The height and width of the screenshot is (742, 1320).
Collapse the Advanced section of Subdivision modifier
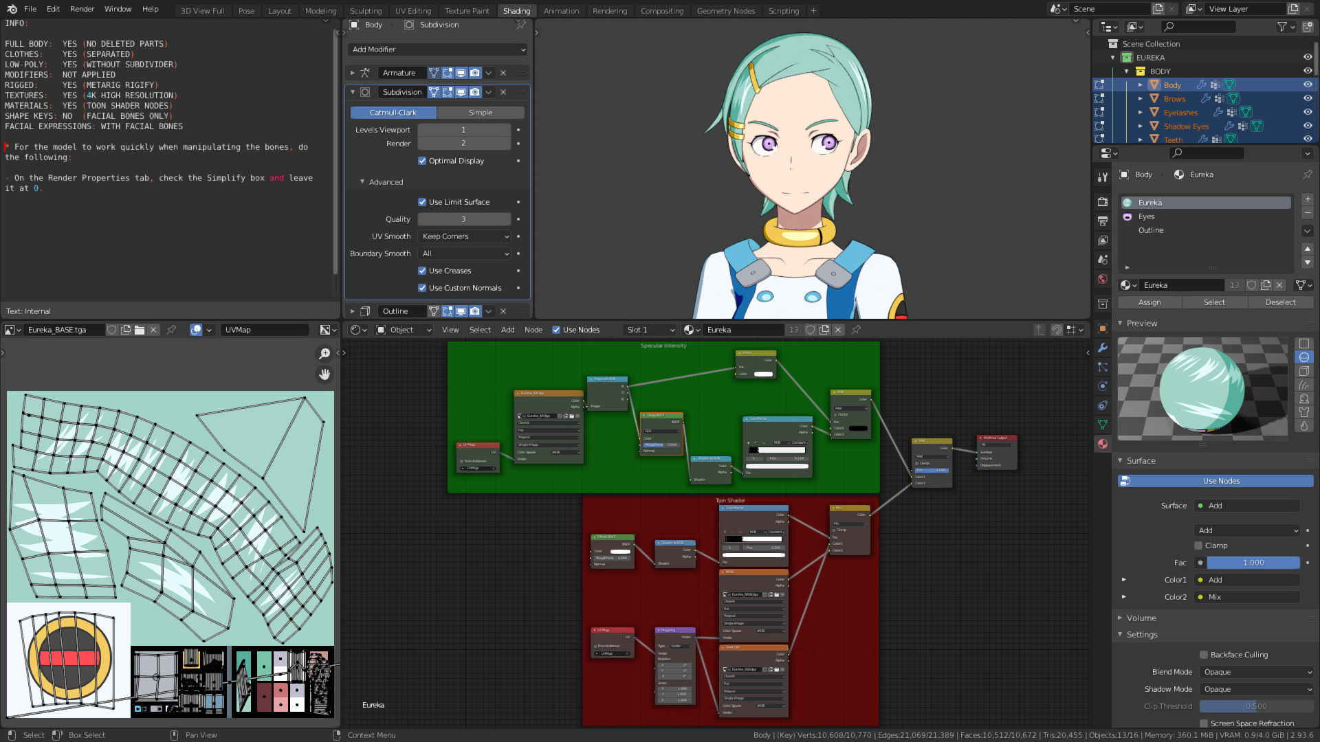[362, 182]
